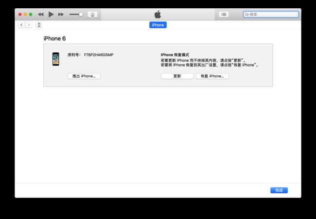Open the AirPlay output button
Screen dimensions: 316x219
point(92,14)
